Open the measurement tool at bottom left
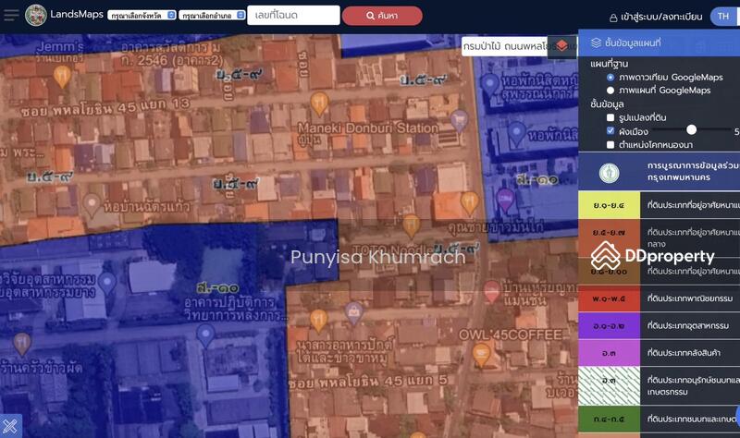Screen dimensions: 740x438 click(x=10, y=427)
